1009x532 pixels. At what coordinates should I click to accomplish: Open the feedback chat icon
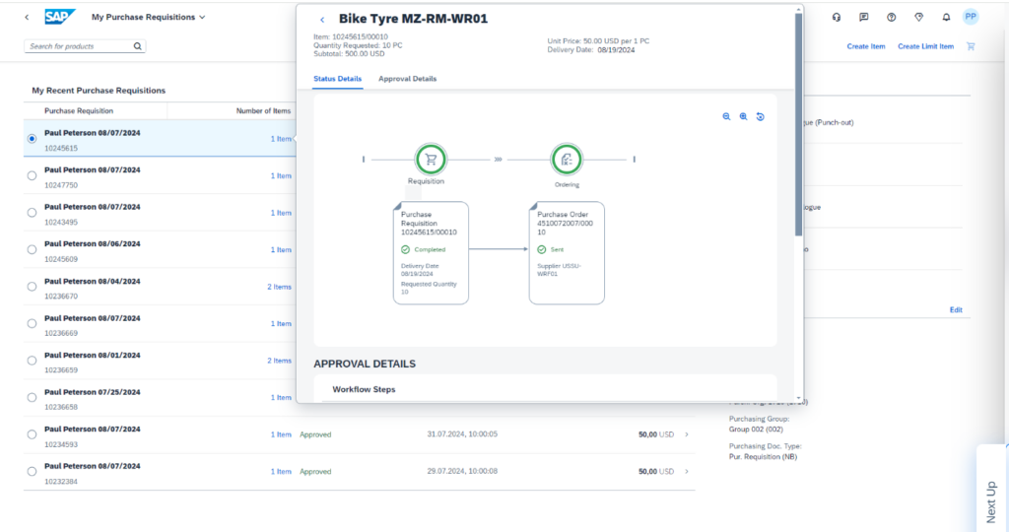pyautogui.click(x=863, y=17)
